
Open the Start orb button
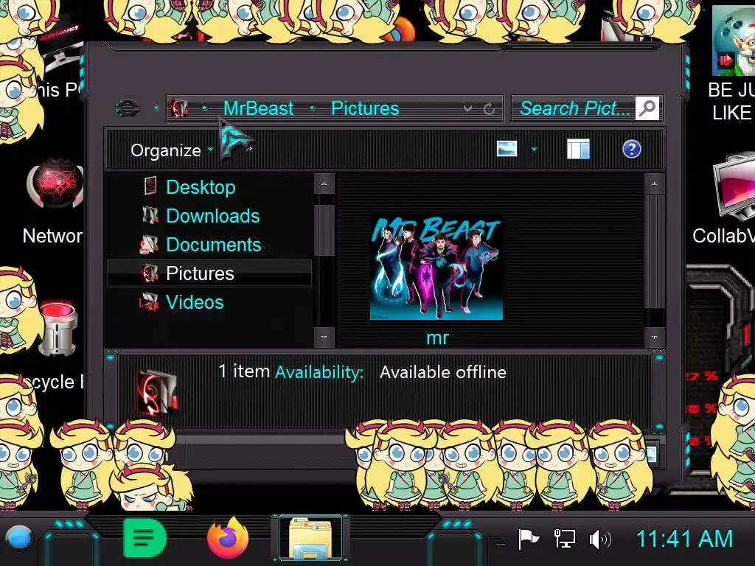point(19,537)
